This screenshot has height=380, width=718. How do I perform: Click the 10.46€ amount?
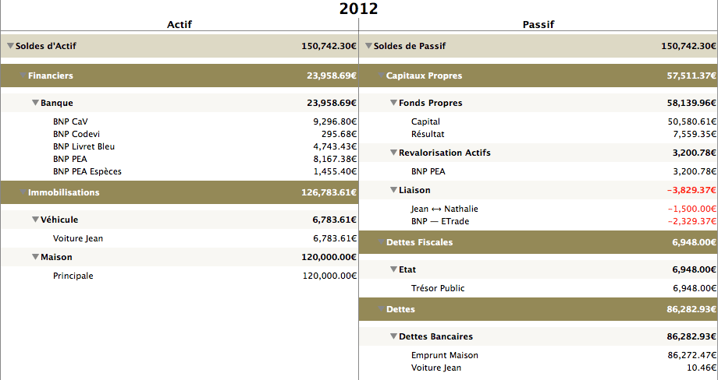tap(702, 368)
